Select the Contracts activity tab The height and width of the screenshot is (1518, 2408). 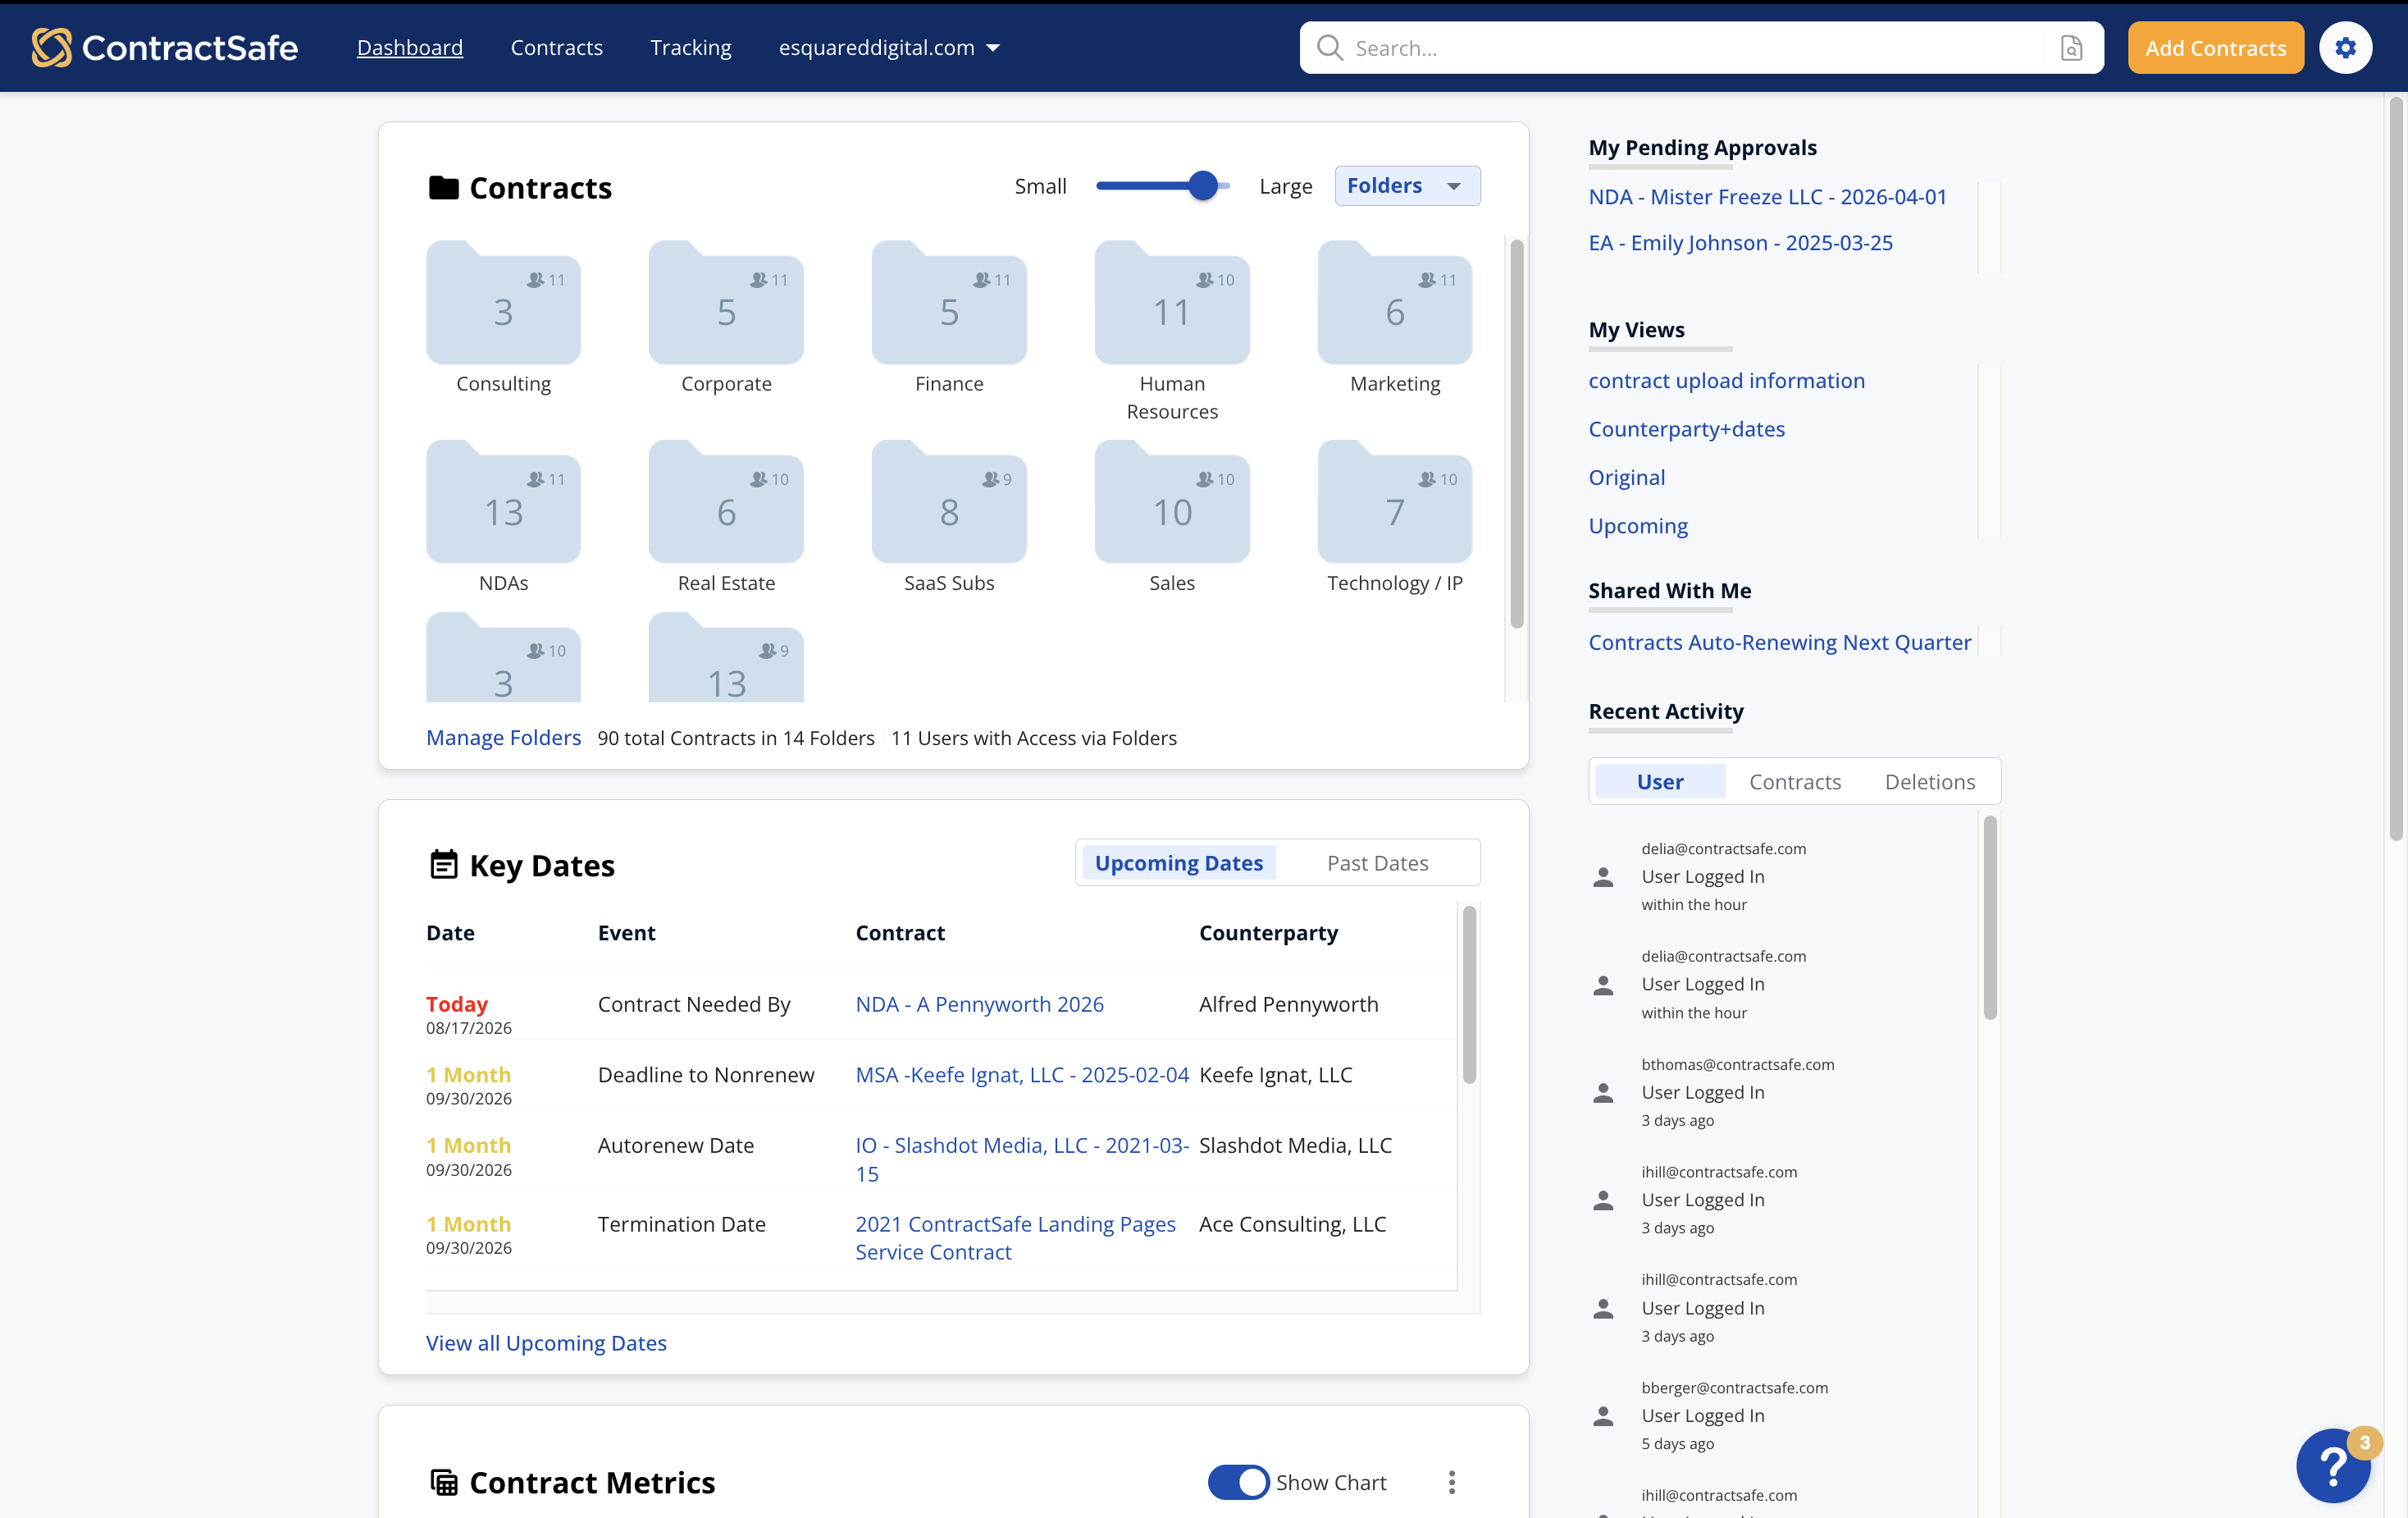pyautogui.click(x=1795, y=781)
